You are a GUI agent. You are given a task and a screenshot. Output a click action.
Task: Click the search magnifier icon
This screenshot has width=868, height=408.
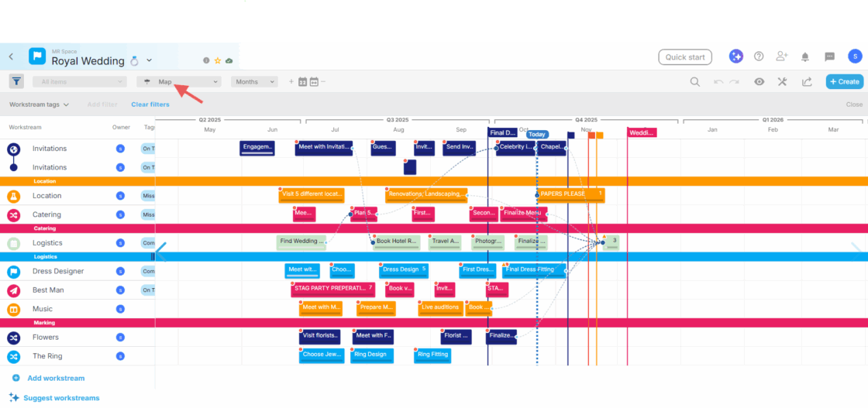pos(694,81)
